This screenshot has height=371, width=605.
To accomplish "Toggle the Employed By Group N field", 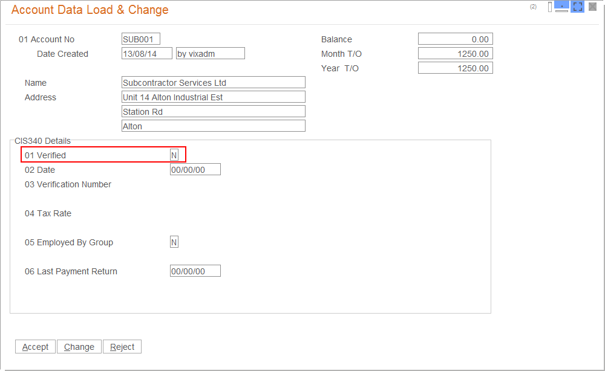I will tap(174, 242).
